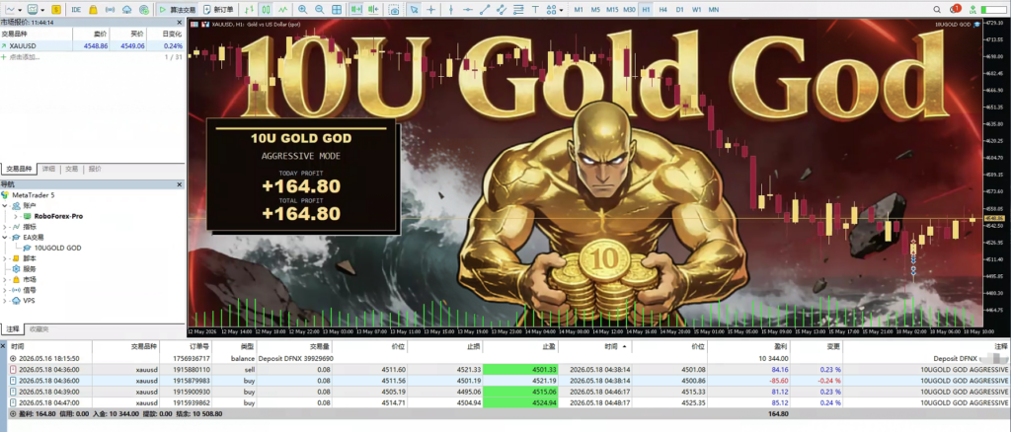Screen dimensions: 1011x432
Task: Select the Fibonacci retracement tool
Action: [x=518, y=10]
